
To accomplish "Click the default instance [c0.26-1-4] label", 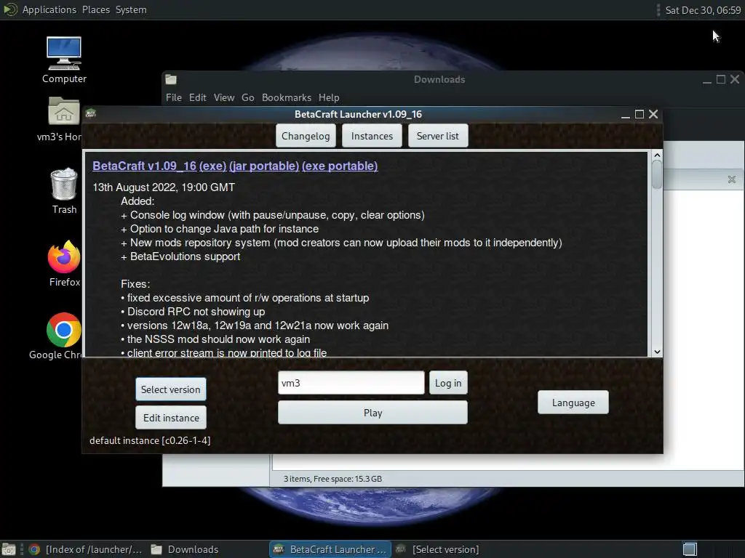I will click(x=150, y=440).
